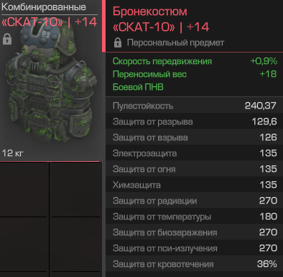283x277 pixels.
Task: Select the Химзащита stat row
Action: [195, 185]
